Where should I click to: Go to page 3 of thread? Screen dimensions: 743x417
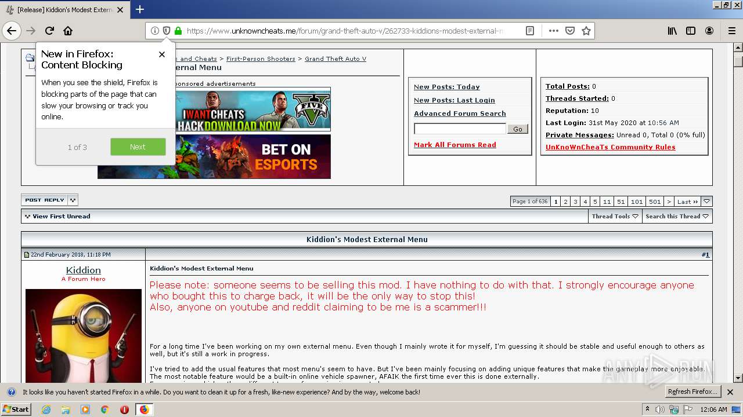pos(575,202)
